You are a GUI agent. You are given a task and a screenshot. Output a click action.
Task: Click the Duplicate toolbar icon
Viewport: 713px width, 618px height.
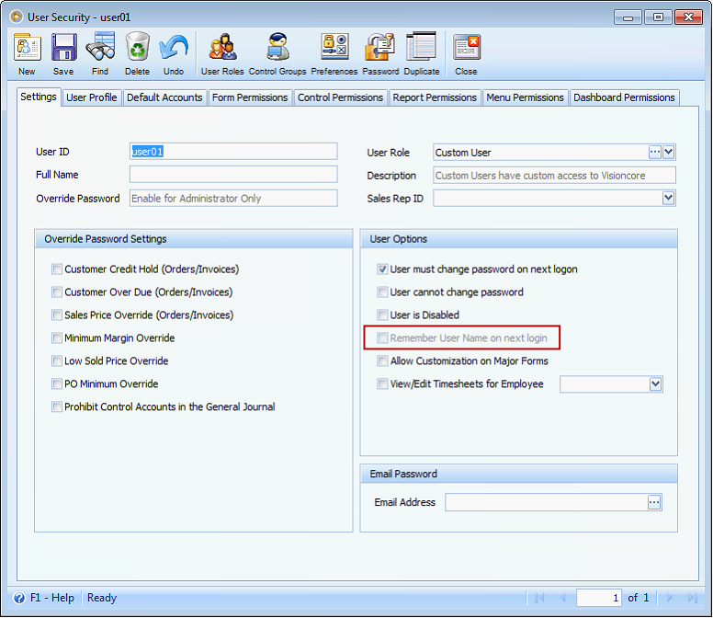(421, 54)
